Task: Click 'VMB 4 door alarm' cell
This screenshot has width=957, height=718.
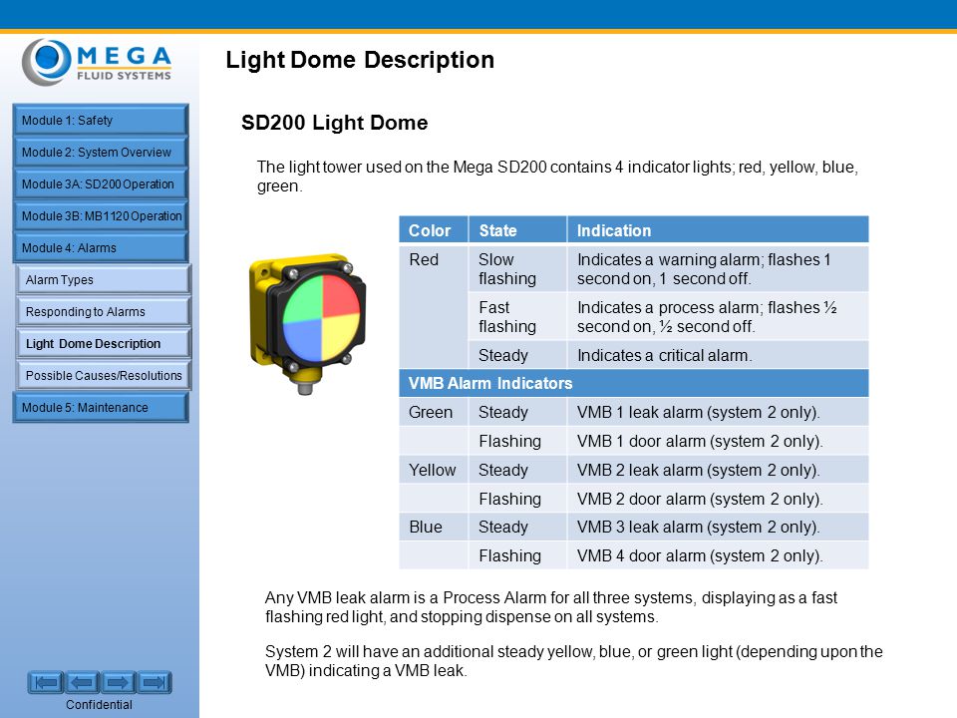Action: coord(718,555)
